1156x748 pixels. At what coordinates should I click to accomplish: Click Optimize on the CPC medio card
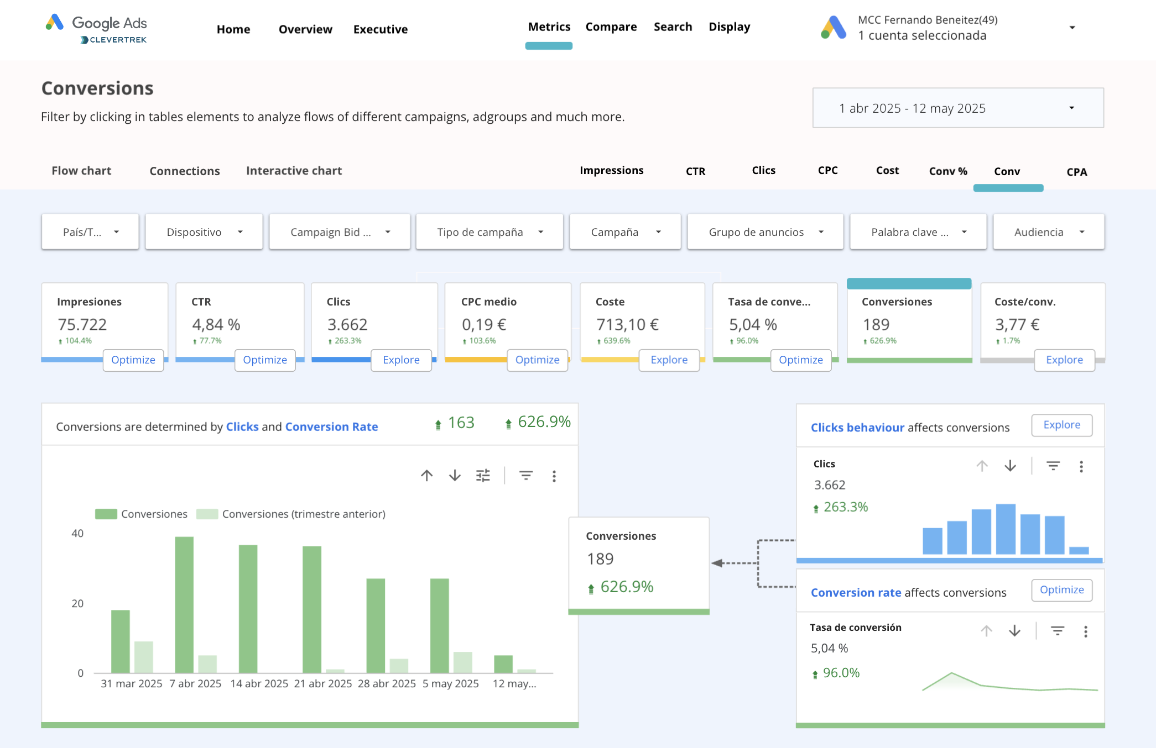click(x=537, y=360)
